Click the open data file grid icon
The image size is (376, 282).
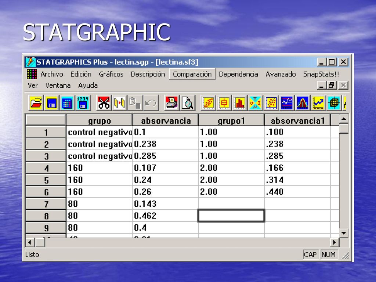(x=67, y=103)
